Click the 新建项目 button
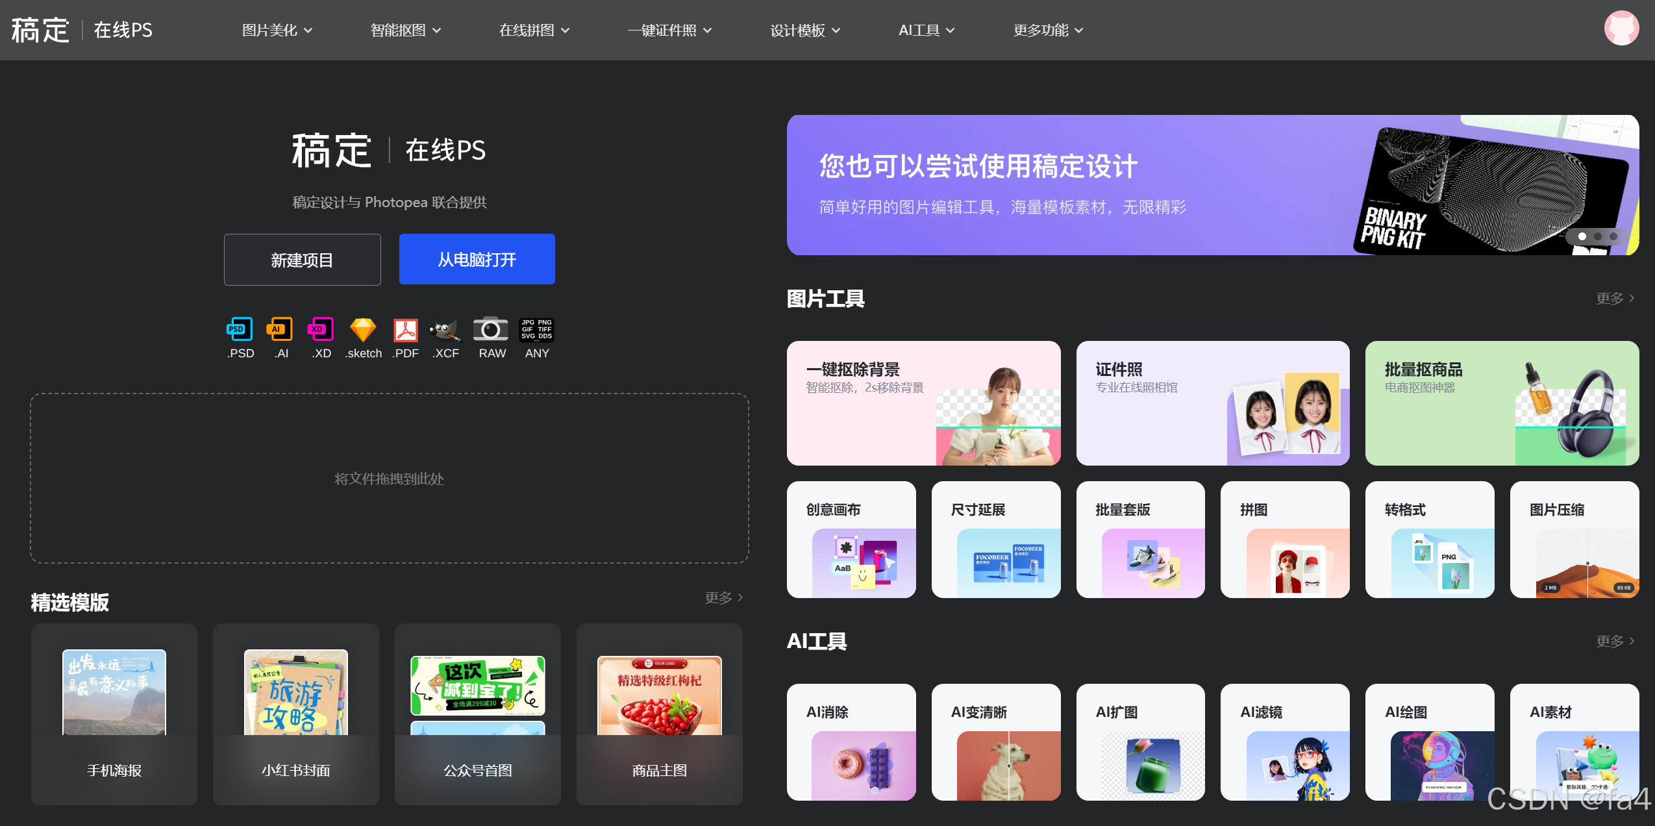This screenshot has width=1655, height=826. 303,260
